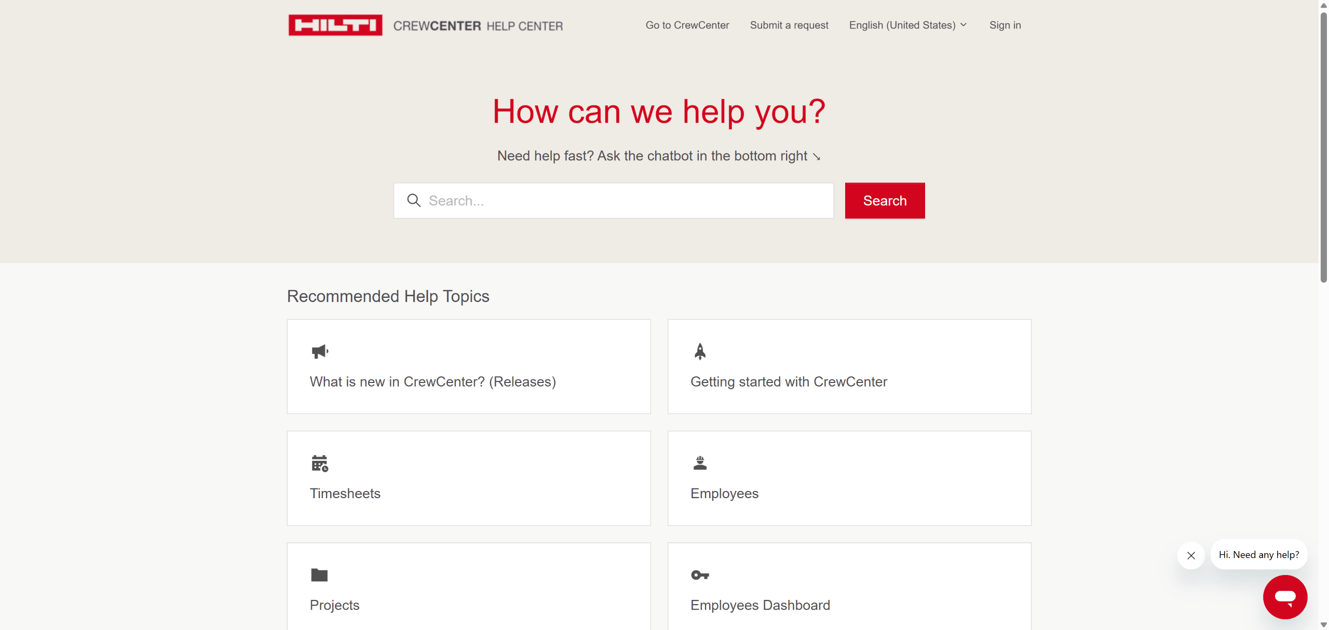1329x630 pixels.
Task: Click the Hilti logo
Action: tap(335, 25)
